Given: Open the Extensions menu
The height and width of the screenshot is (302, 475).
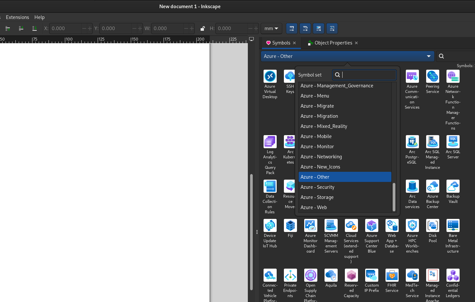Looking at the screenshot, I should [x=17, y=17].
